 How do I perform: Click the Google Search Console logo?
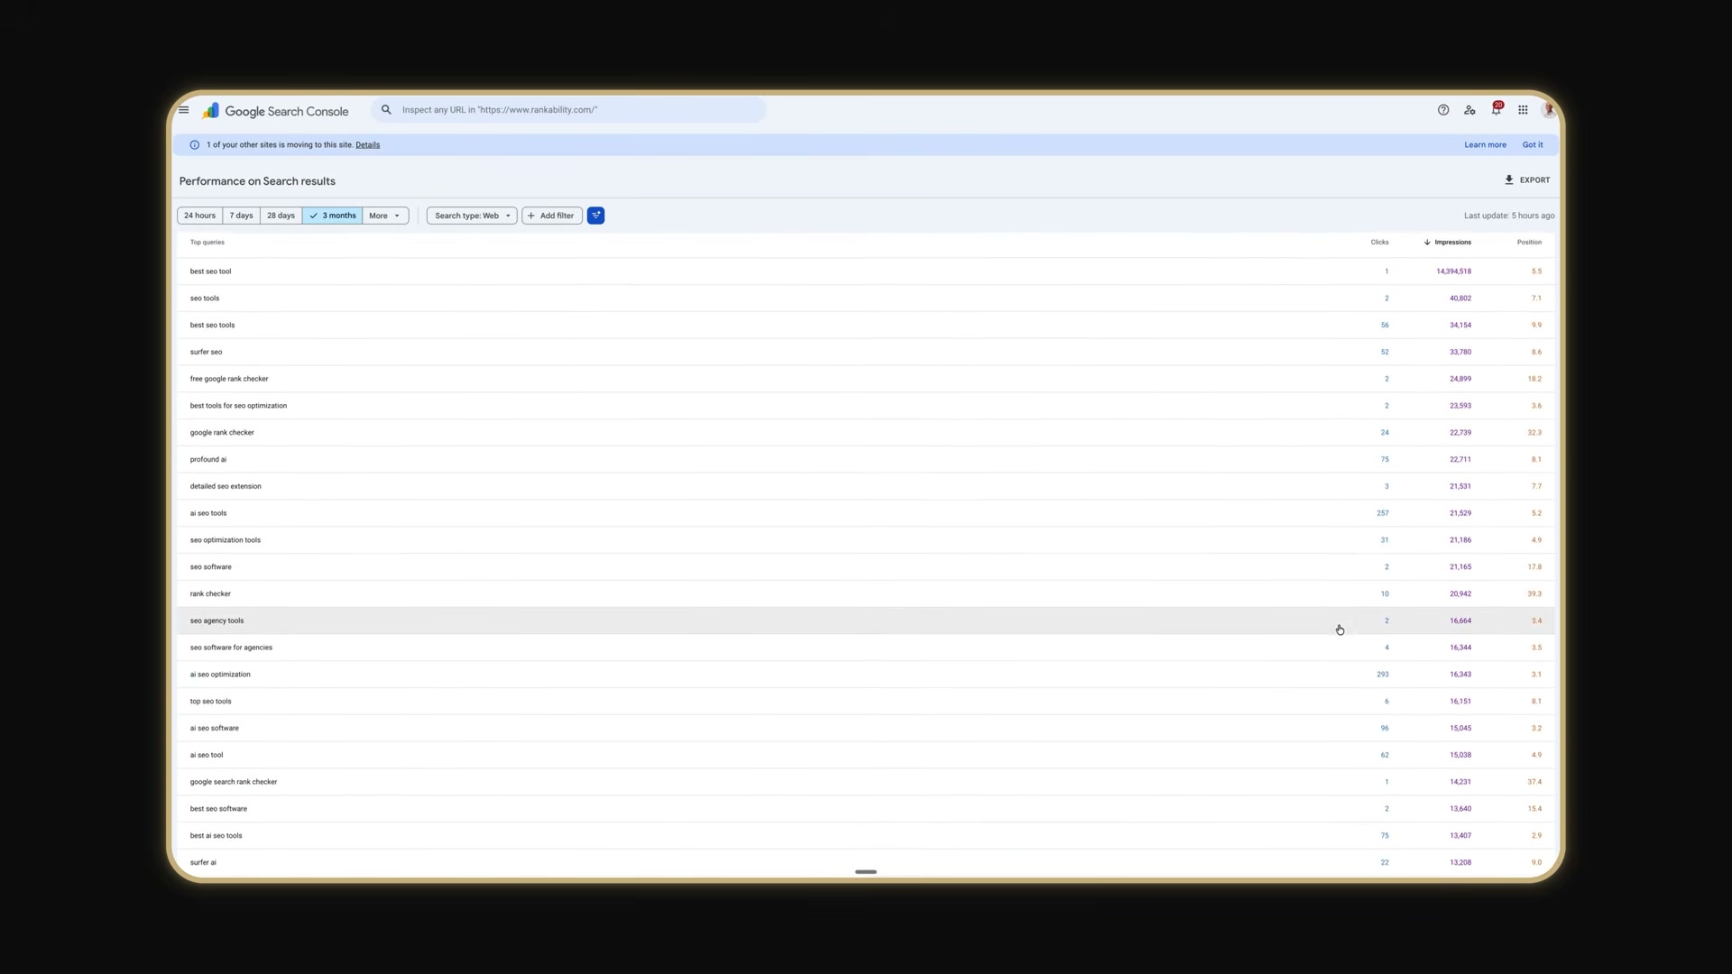click(x=275, y=110)
